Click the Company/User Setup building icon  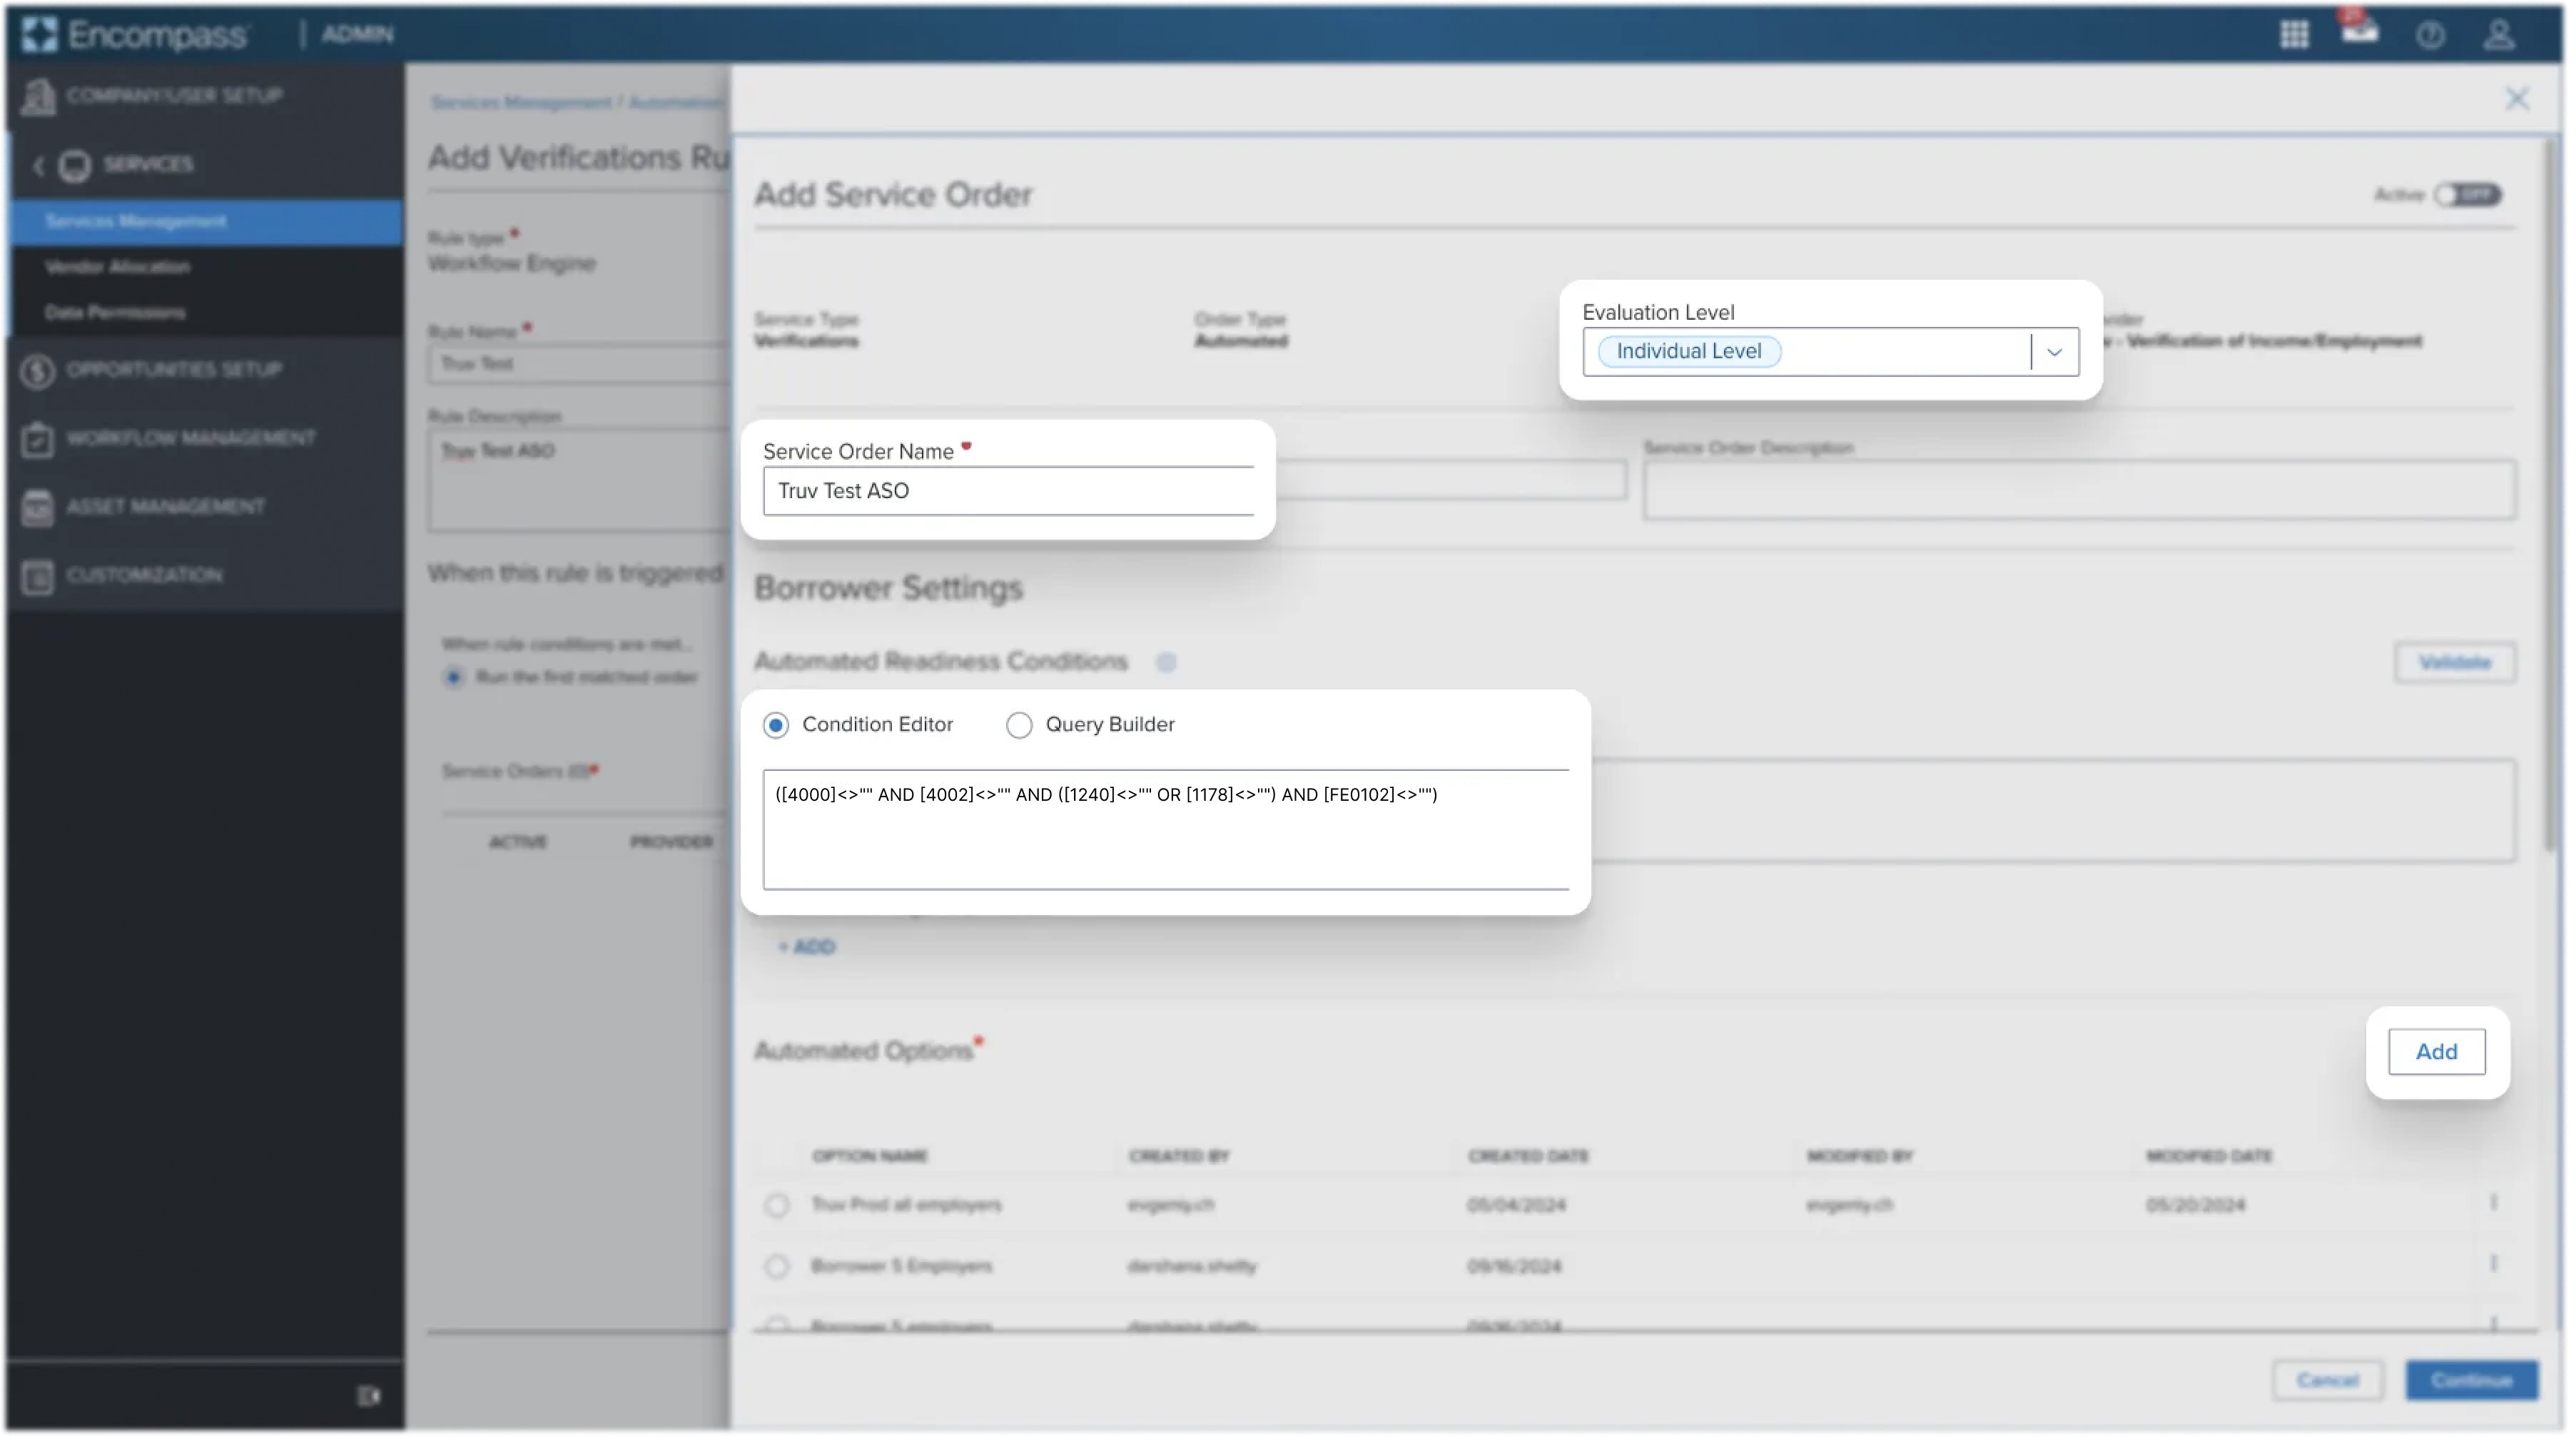[x=38, y=96]
